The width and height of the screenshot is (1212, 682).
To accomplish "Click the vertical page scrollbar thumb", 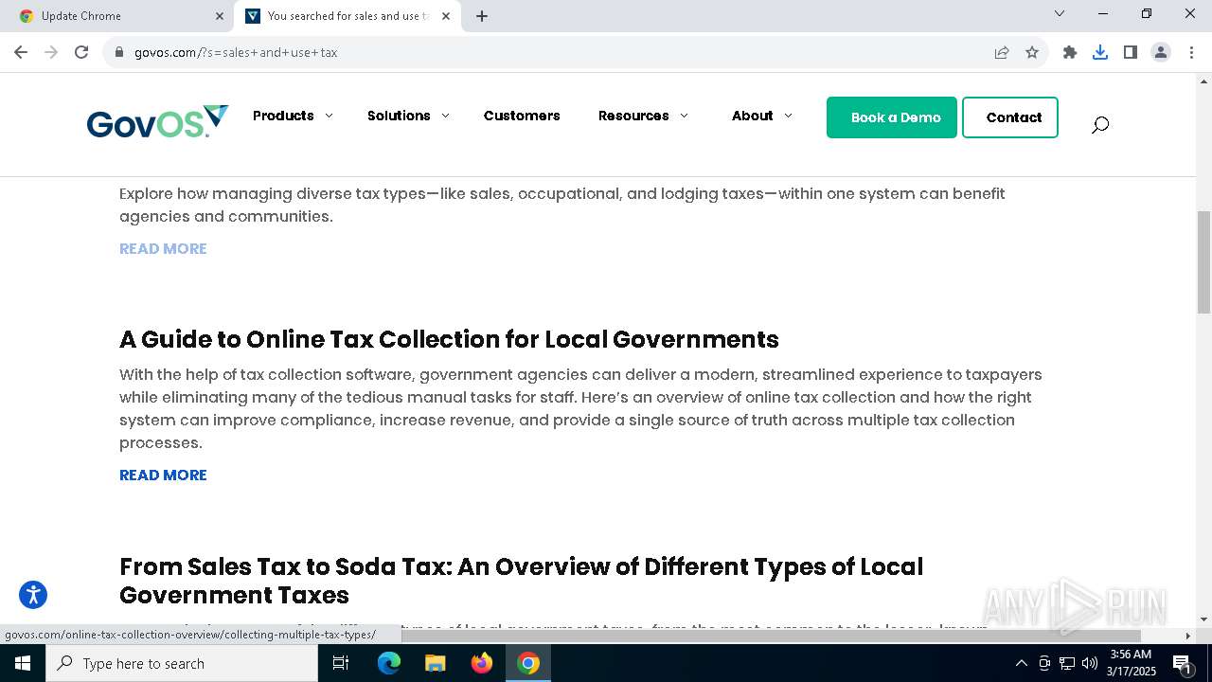I will [1203, 262].
